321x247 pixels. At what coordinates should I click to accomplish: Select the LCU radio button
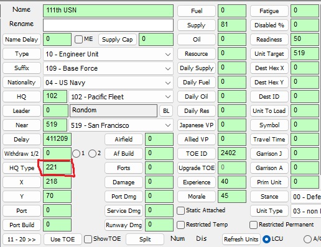tap(266, 239)
